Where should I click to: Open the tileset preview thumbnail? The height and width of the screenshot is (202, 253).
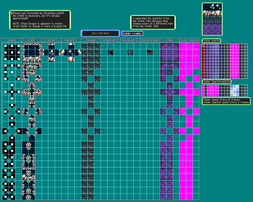tap(212, 19)
